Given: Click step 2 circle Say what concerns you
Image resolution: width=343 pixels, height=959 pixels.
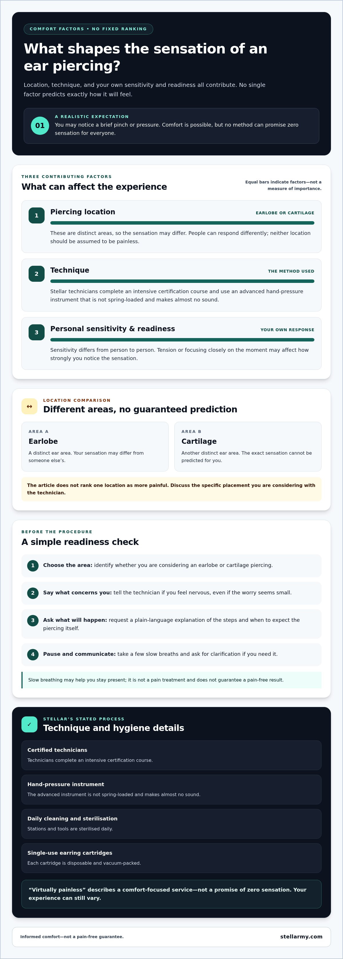Looking at the screenshot, I should 33,593.
